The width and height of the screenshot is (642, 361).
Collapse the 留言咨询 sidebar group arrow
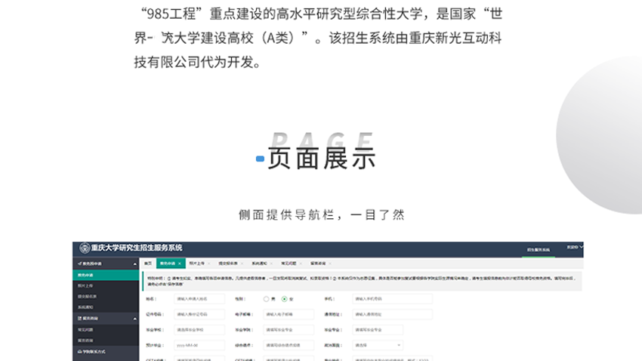point(134,319)
